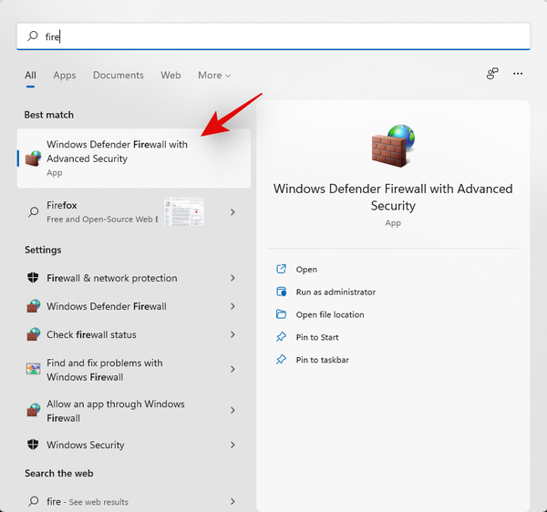The height and width of the screenshot is (512, 547).
Task: Click the Run as administrator shield icon
Action: [282, 292]
